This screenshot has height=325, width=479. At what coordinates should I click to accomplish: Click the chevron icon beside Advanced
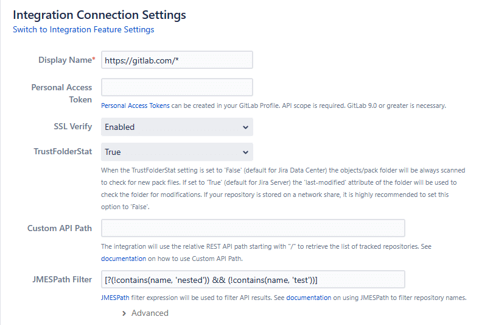[x=124, y=313]
